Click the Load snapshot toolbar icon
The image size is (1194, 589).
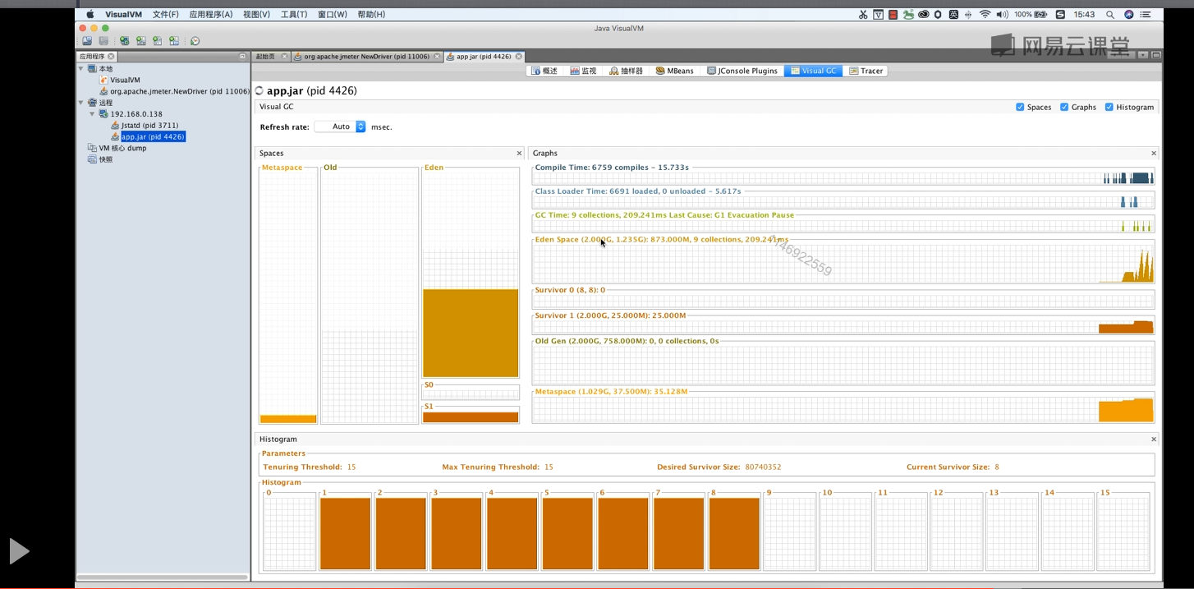coord(86,41)
